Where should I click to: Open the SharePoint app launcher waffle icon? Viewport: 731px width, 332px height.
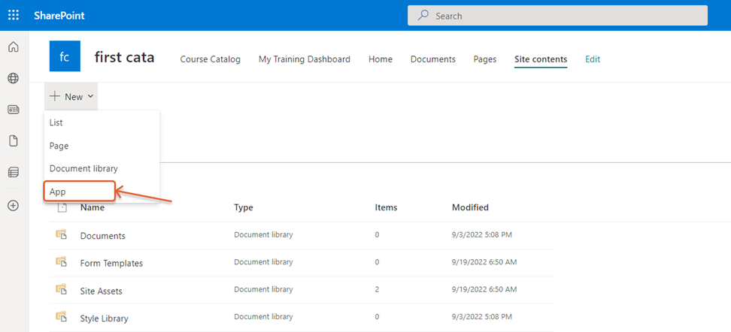click(x=14, y=15)
